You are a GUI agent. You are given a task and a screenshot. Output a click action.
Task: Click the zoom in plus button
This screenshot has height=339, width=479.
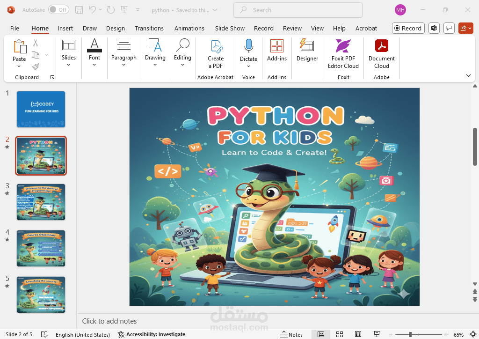446,334
